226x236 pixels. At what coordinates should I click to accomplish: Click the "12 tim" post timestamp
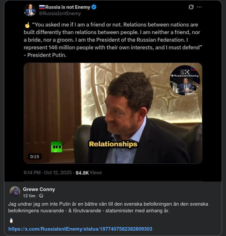click(x=29, y=196)
